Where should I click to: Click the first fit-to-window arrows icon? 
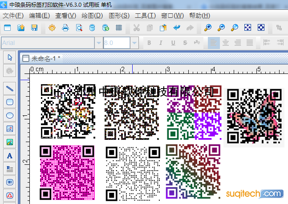click(x=247, y=28)
